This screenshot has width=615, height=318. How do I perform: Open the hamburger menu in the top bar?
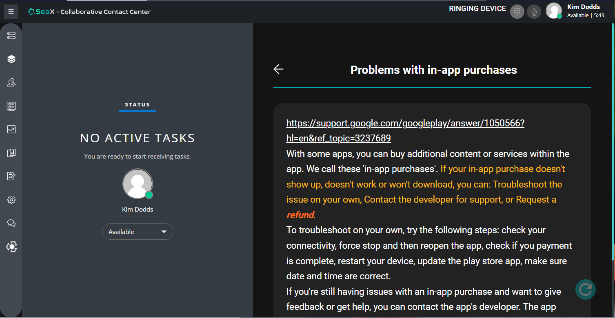[x=11, y=12]
